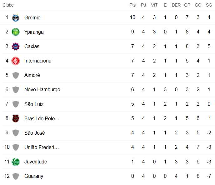The height and width of the screenshot is (185, 215).
Task: Click the Guarany placeholder shield icon
Action: tap(16, 176)
